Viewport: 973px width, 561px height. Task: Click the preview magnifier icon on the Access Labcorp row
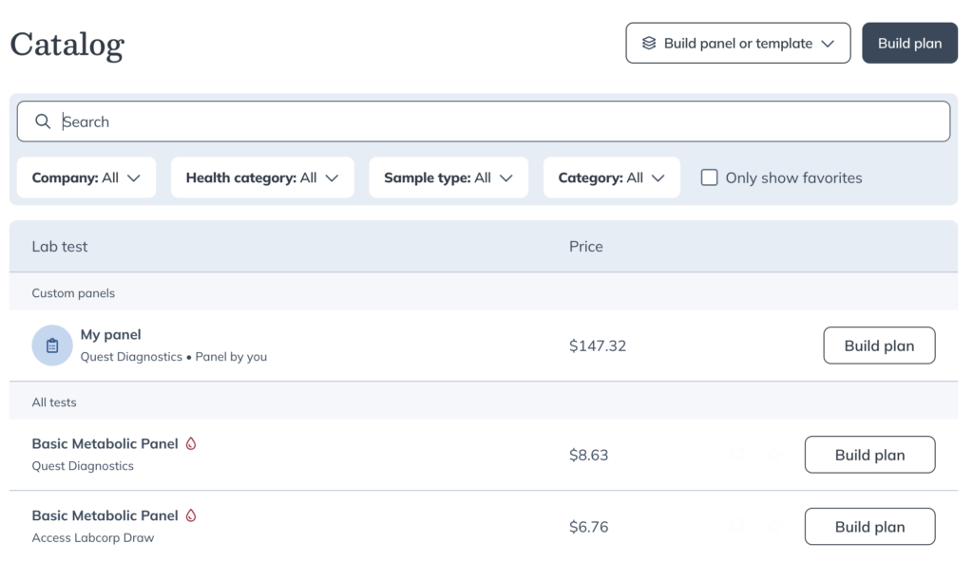[x=738, y=527]
